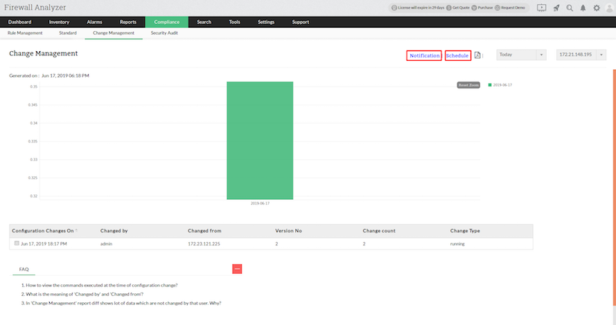The width and height of the screenshot is (616, 325).
Task: Click the orange vertical page scrollbar
Action: (614, 187)
